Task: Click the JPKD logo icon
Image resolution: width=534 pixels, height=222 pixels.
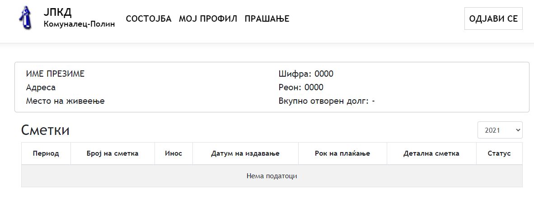Action: click(x=26, y=18)
